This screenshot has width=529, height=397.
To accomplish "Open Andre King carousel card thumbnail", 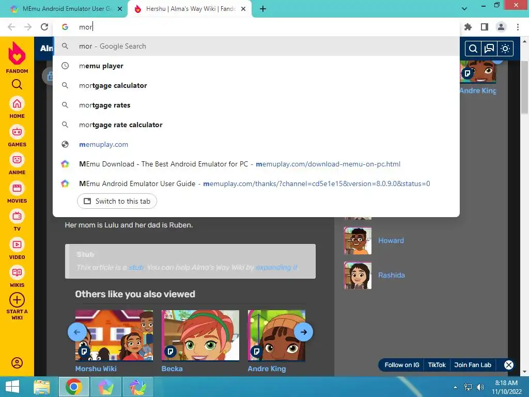I will (x=276, y=335).
